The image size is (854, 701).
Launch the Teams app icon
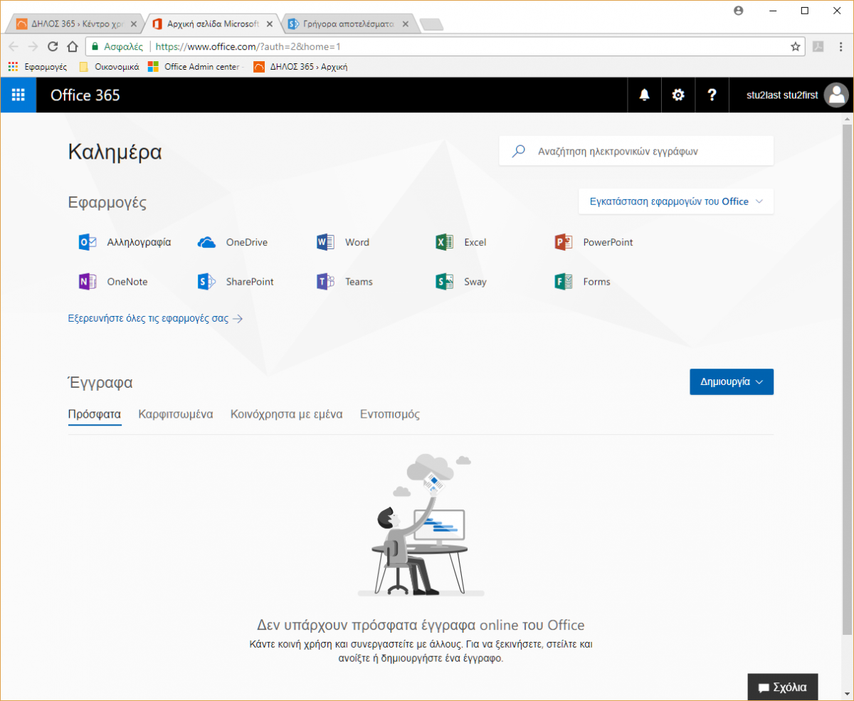(x=325, y=282)
